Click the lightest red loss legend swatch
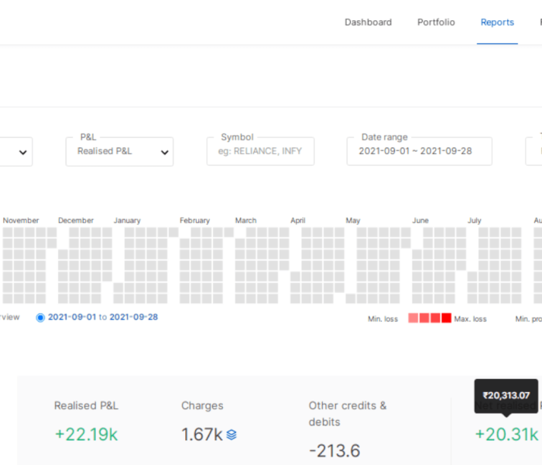542x465 pixels. [x=413, y=318]
